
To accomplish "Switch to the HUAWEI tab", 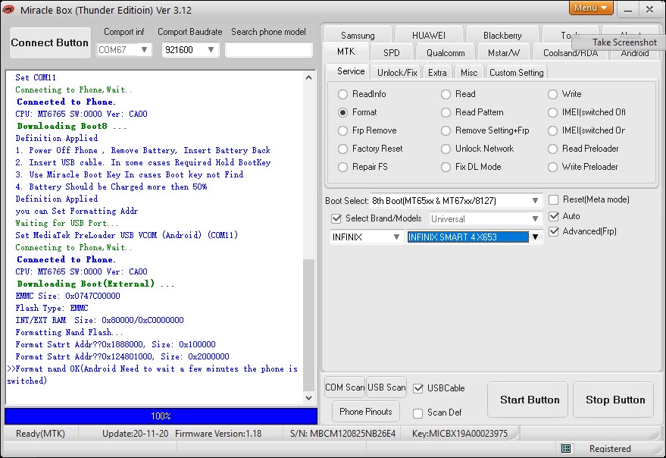I will 429,36.
